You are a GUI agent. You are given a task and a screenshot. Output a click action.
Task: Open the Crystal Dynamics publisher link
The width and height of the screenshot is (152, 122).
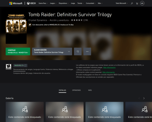click(38, 20)
